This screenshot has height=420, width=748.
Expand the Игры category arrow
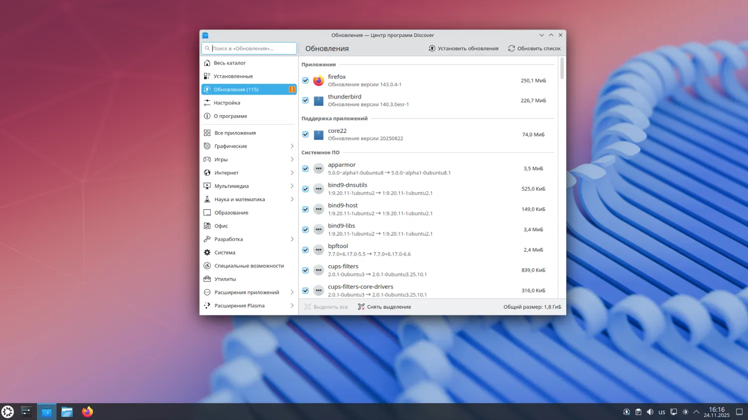292,159
